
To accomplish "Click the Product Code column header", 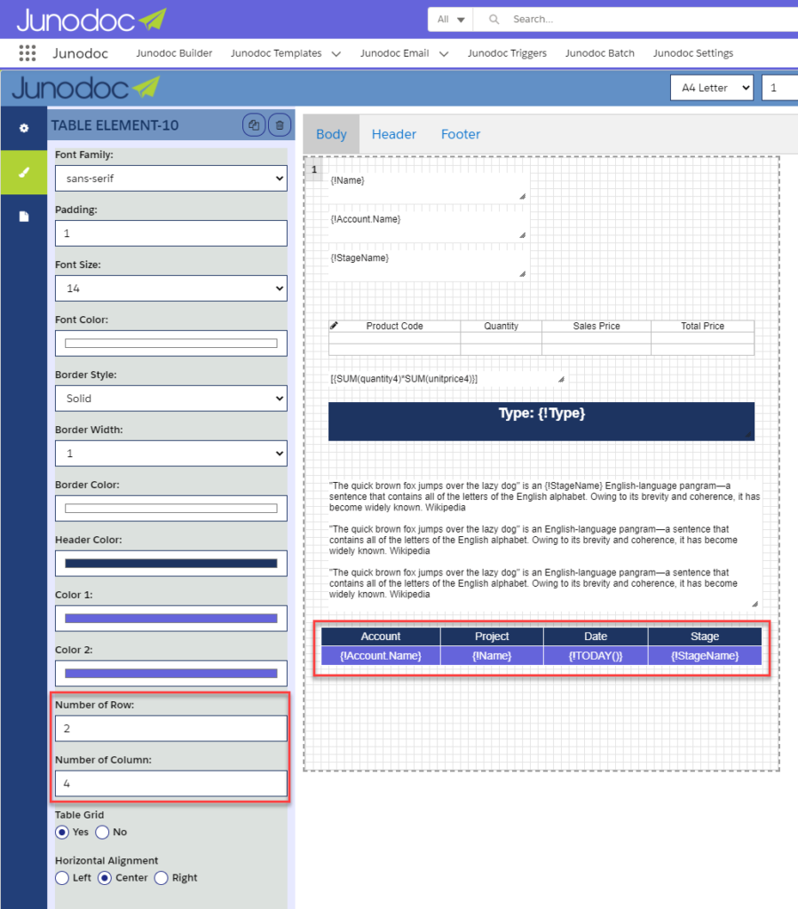I will 395,326.
